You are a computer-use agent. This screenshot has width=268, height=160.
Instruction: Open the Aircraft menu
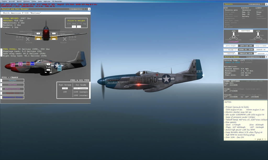(x=12, y=1)
